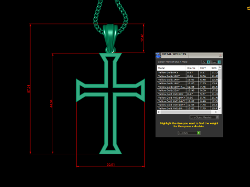Viewport: 250px width, 187px height.
Task: Select the Yellow Gold:18KY row
Action: tap(187, 83)
